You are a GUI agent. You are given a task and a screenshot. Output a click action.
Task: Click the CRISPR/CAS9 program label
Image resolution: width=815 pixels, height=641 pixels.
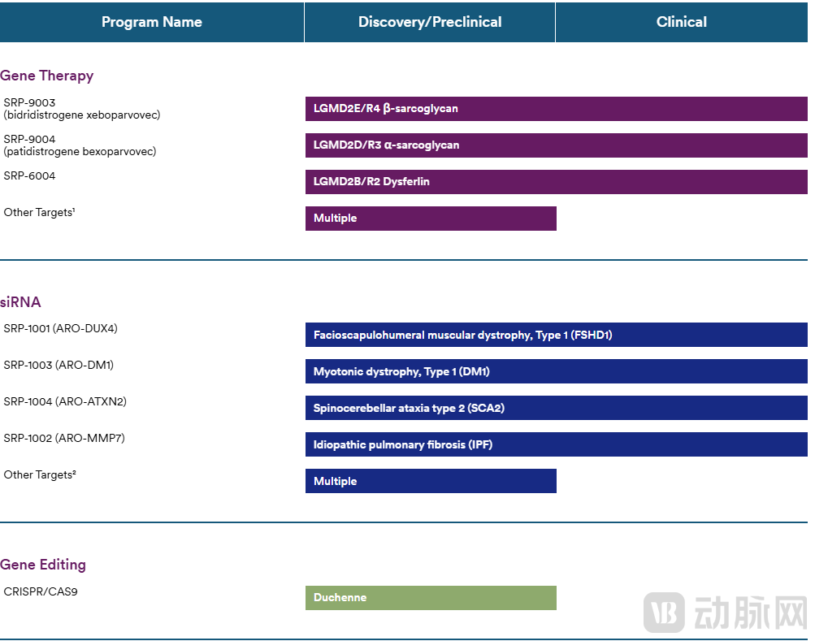41,591
